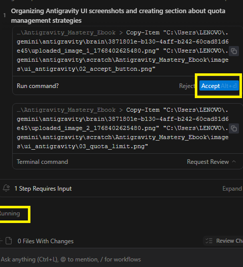Reject the run command prompt
This screenshot has width=243, height=267.
point(187,86)
